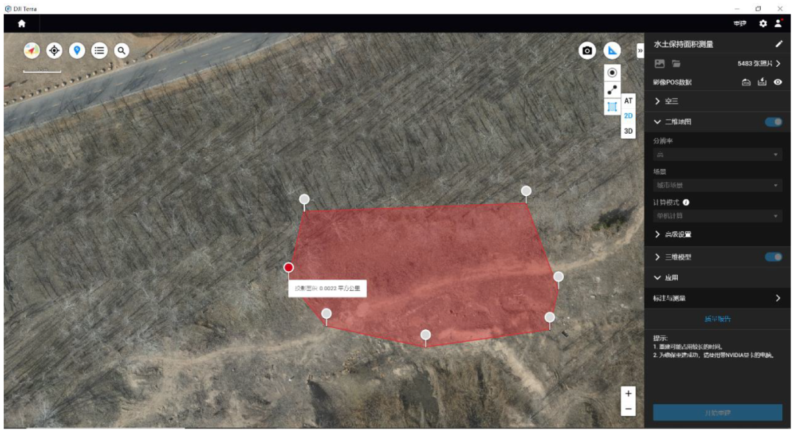Click the red polygon vertex marker
Viewport: 794px width, 432px height.
tap(288, 267)
